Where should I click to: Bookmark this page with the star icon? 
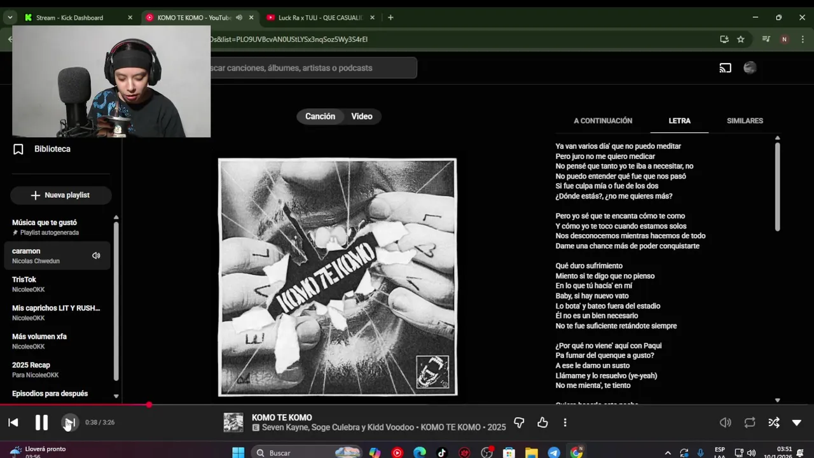741,39
